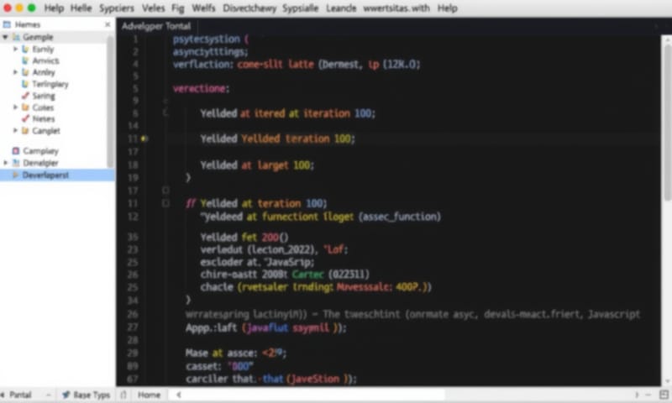Open the wwertsitas.with menu
This screenshot has width=672, height=403.
click(396, 8)
